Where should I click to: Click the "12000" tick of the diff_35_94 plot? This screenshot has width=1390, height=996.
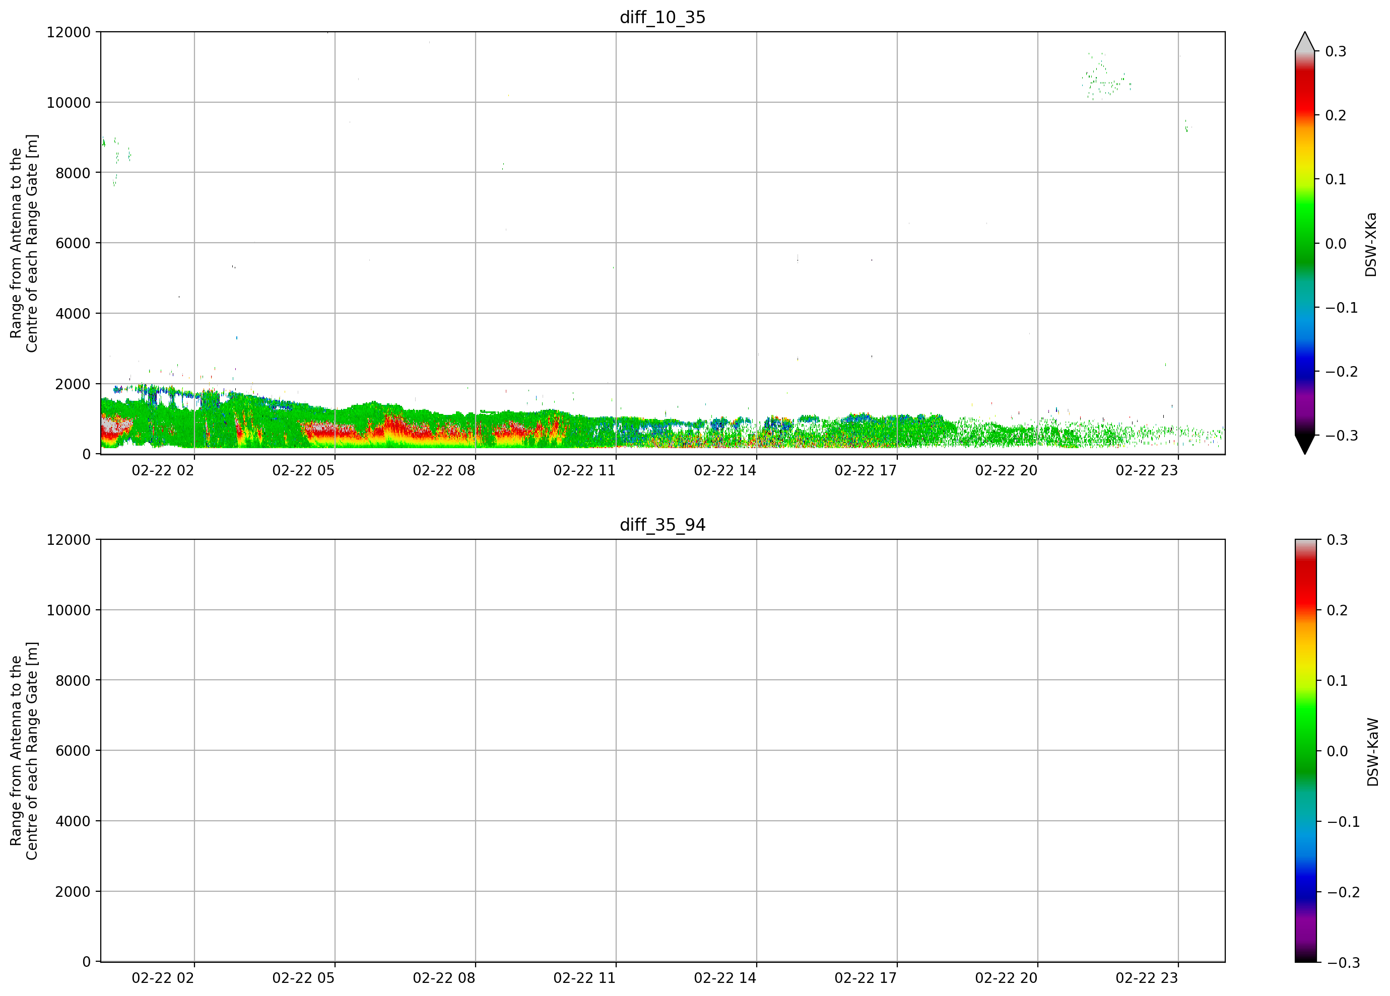click(x=69, y=540)
